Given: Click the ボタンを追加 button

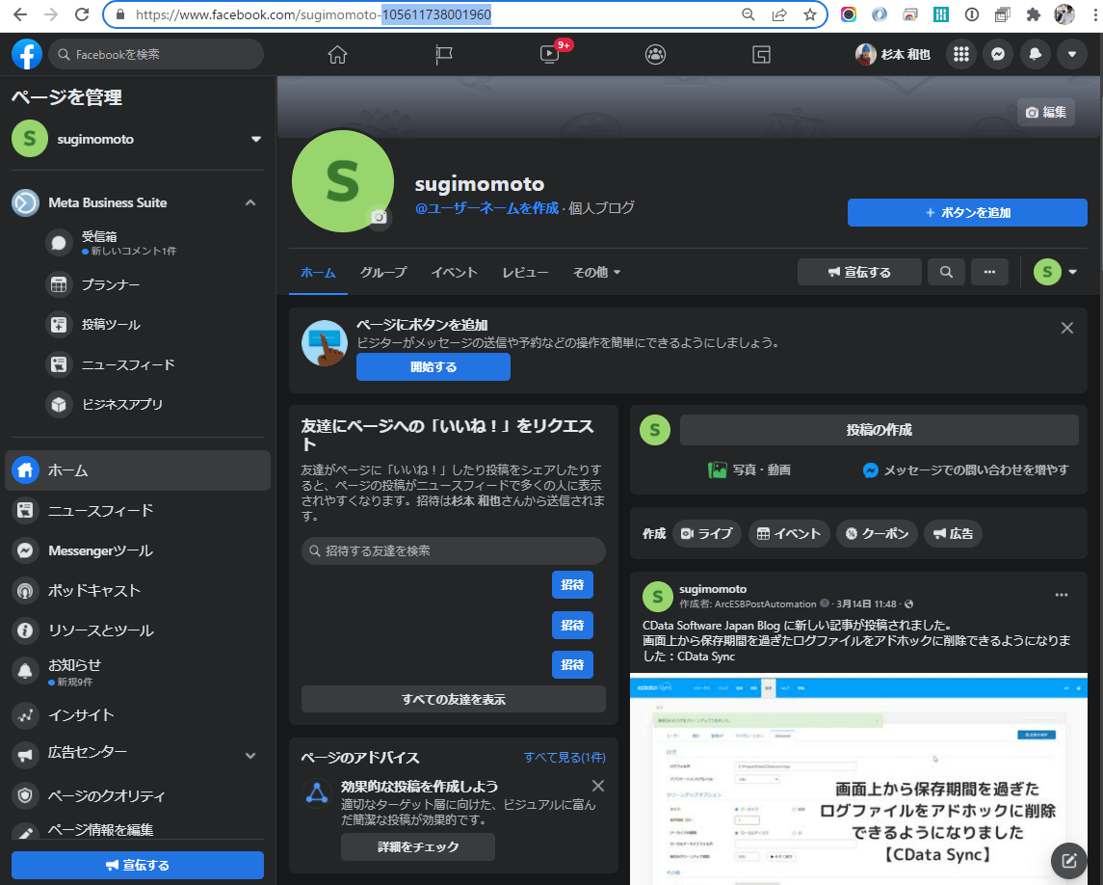Looking at the screenshot, I should [x=967, y=213].
